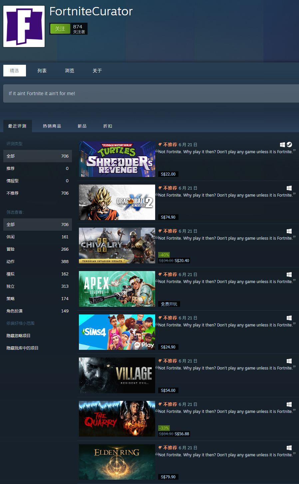Switch to 热销商品 sub-tab
This screenshot has height=484, width=299.
click(x=52, y=126)
